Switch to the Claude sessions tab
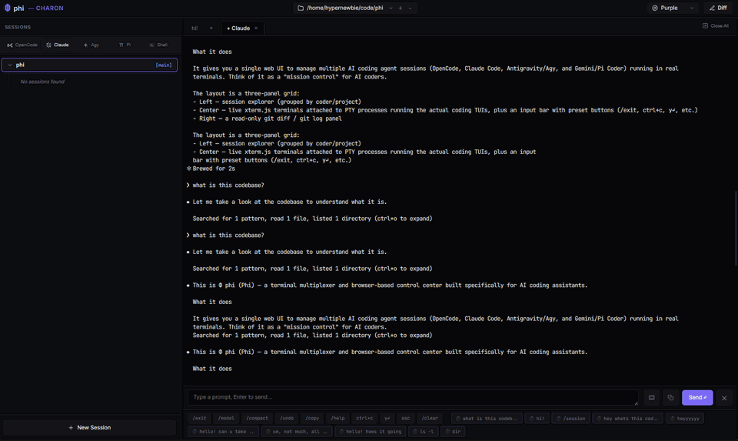 click(x=58, y=45)
